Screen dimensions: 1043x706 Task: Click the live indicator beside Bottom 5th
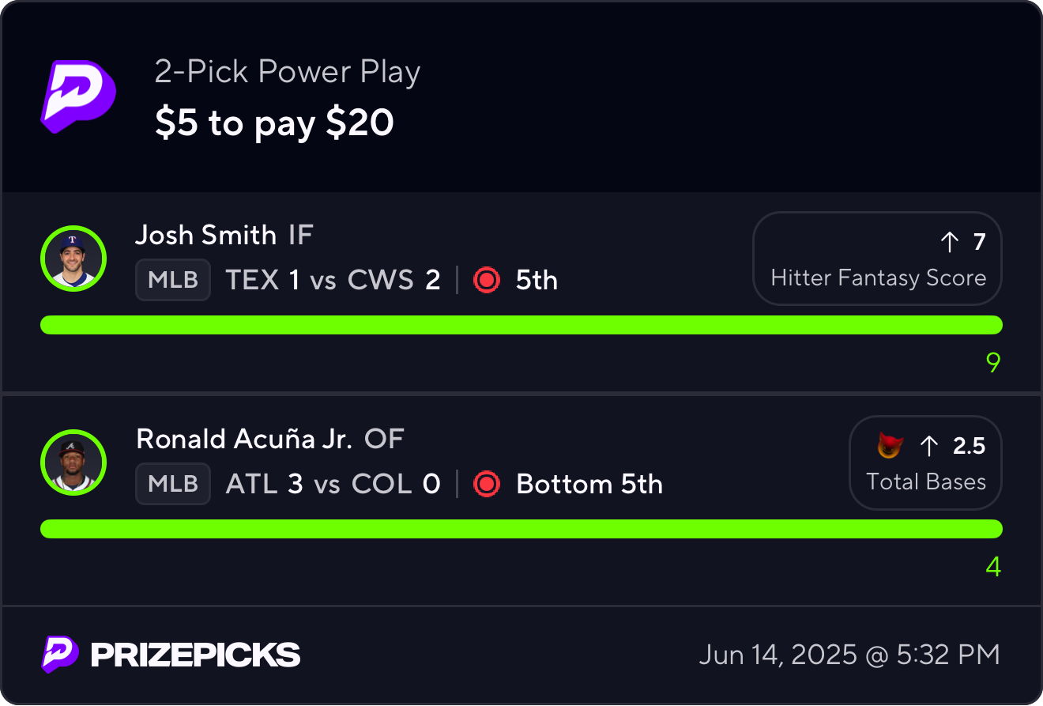click(487, 484)
